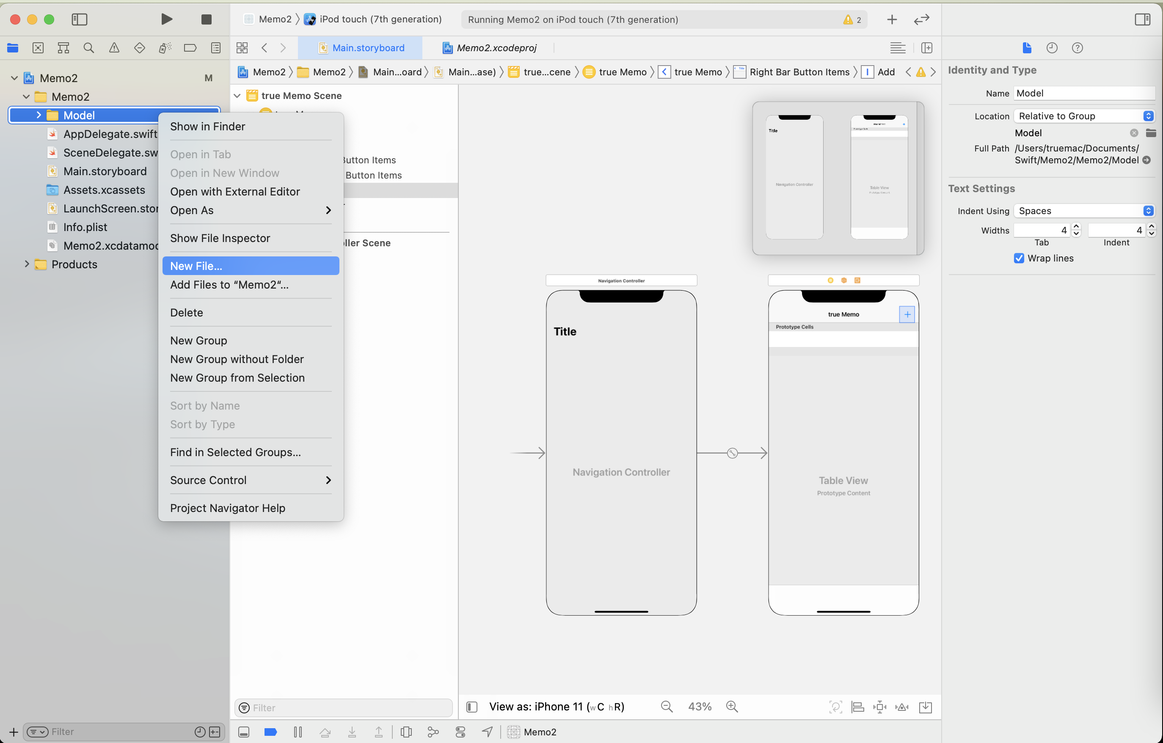Viewport: 1163px width, 743px height.
Task: Open the Issue navigator warning icon
Action: 114,48
